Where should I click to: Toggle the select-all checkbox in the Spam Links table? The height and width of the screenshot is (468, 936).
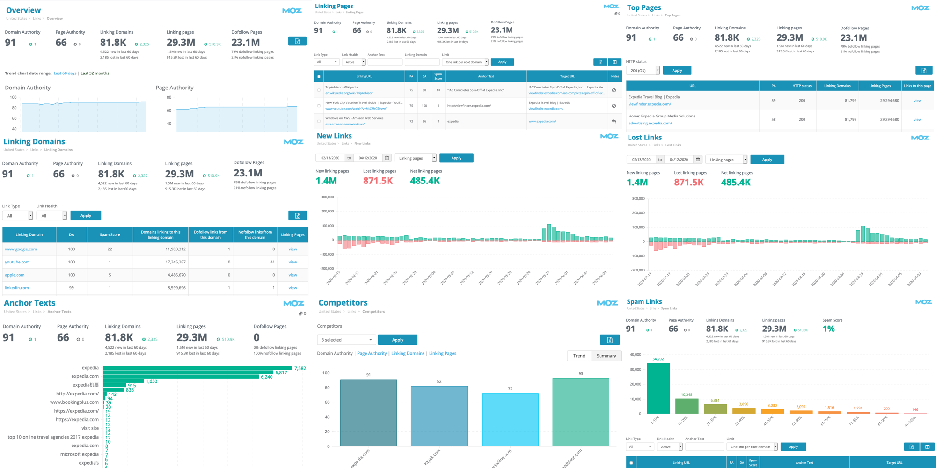(631, 462)
